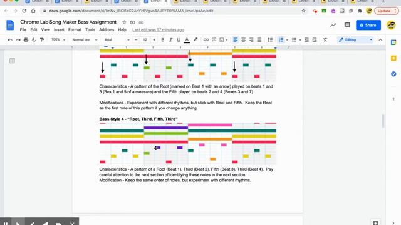Set justified text alignment
This screenshot has height=225, width=401.
pyautogui.click(x=259, y=40)
